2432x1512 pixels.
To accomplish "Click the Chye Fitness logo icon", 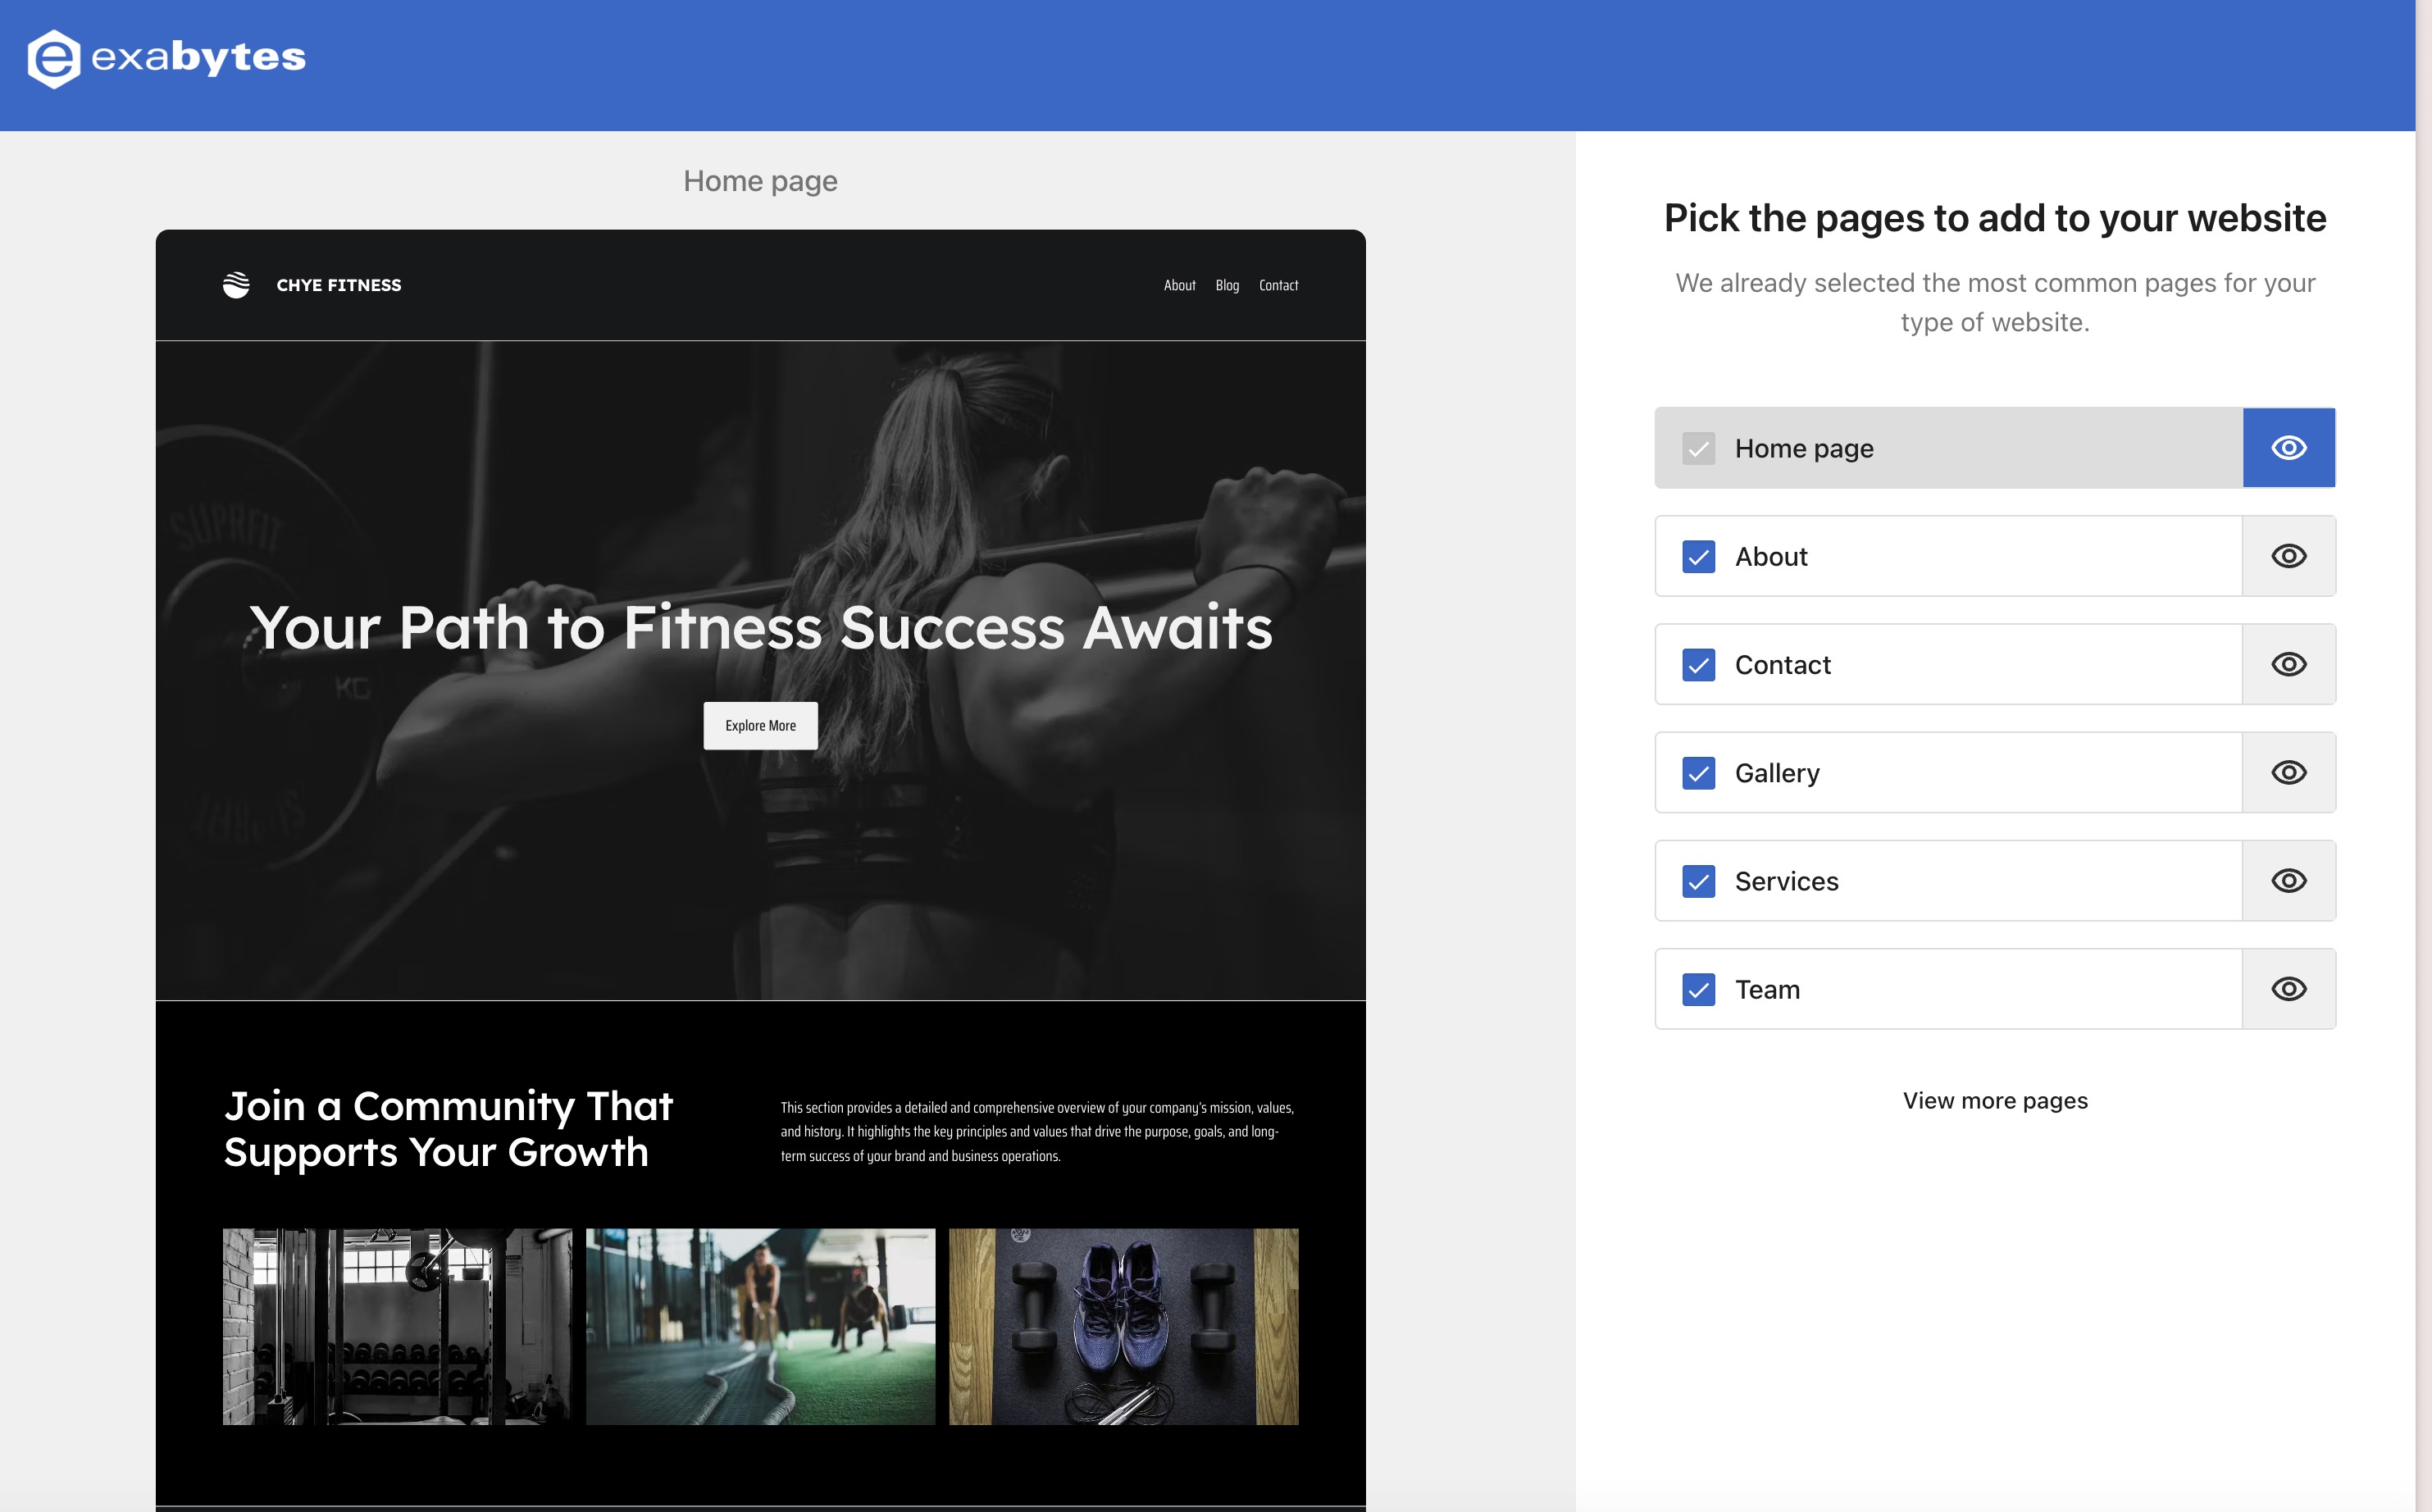I will (236, 285).
